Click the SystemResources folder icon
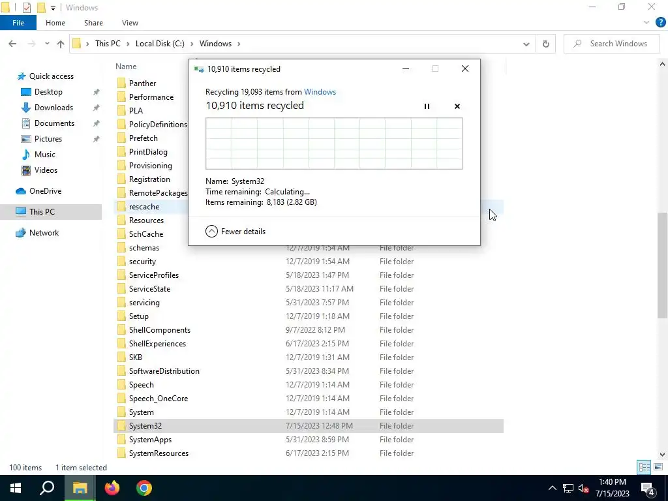 click(121, 453)
